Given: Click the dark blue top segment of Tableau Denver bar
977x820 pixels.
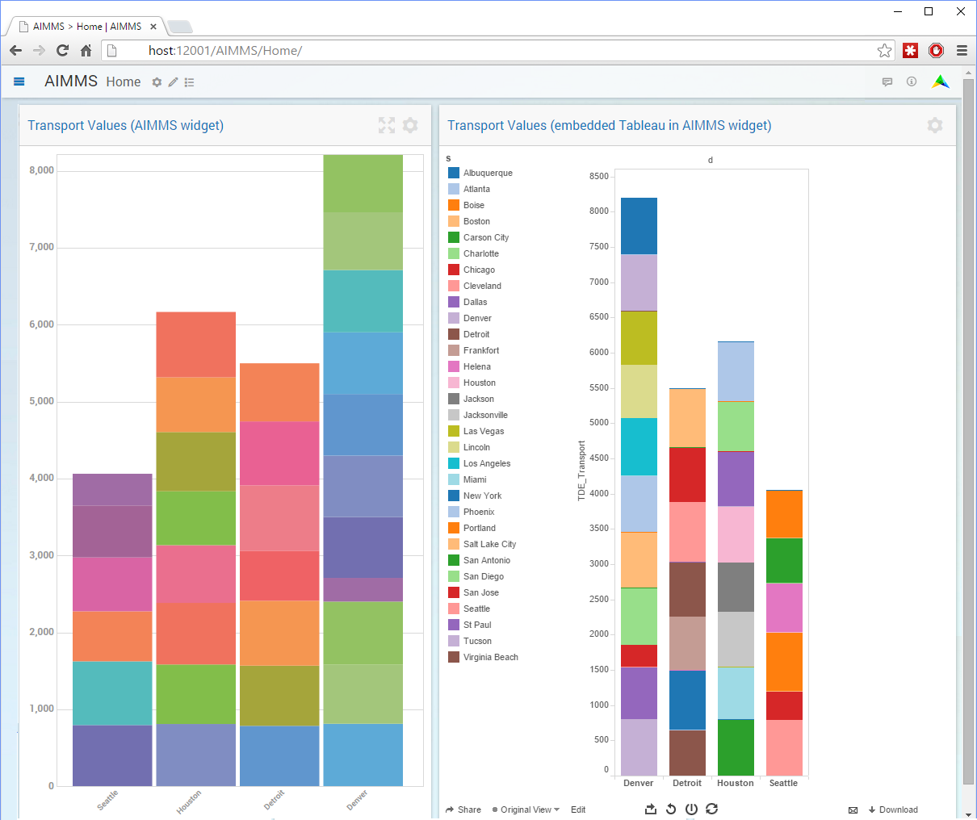Looking at the screenshot, I should click(639, 226).
